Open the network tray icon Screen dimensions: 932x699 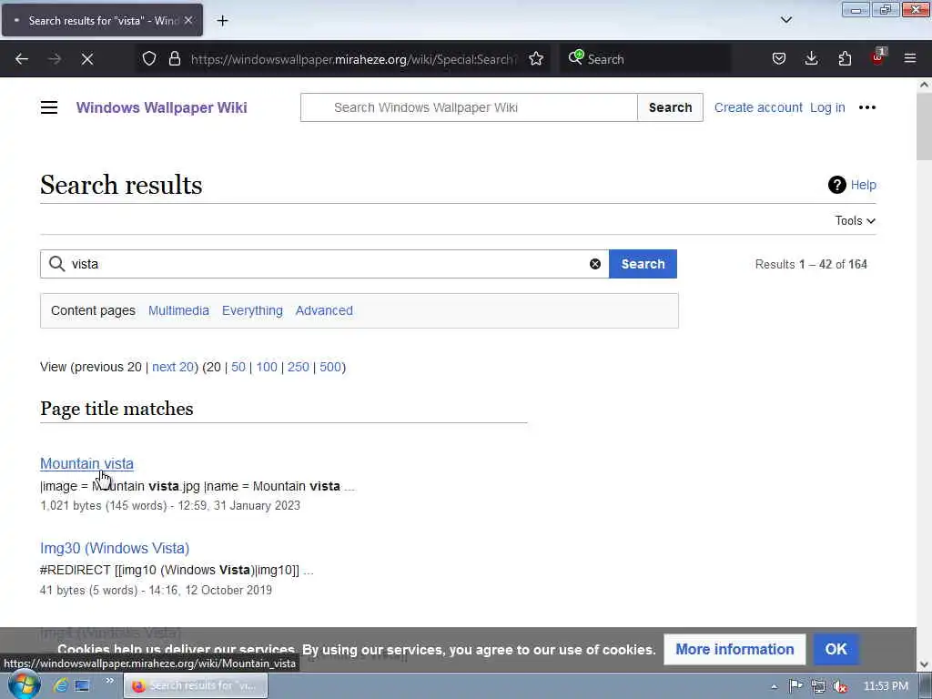pos(818,686)
